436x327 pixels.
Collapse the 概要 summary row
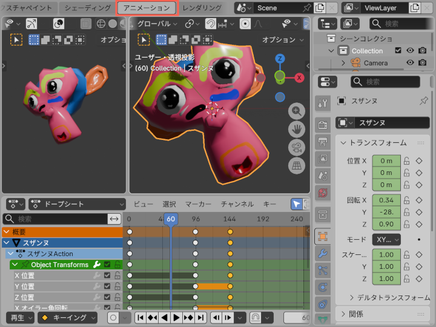[6, 231]
